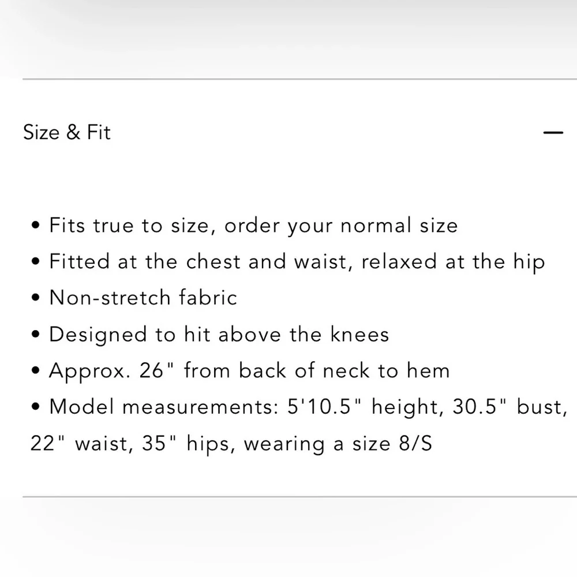Click the bullet before "Non-stretch fabric"
Viewport: 577px width, 577px height.
pos(36,298)
